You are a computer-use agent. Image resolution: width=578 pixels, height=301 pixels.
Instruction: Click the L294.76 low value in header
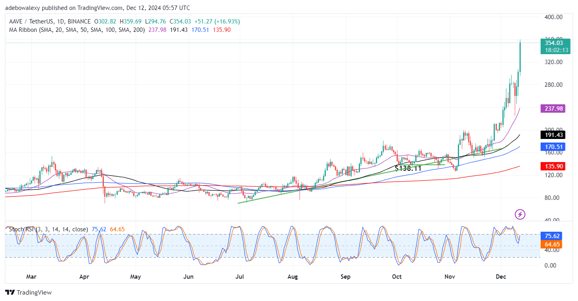pos(156,21)
